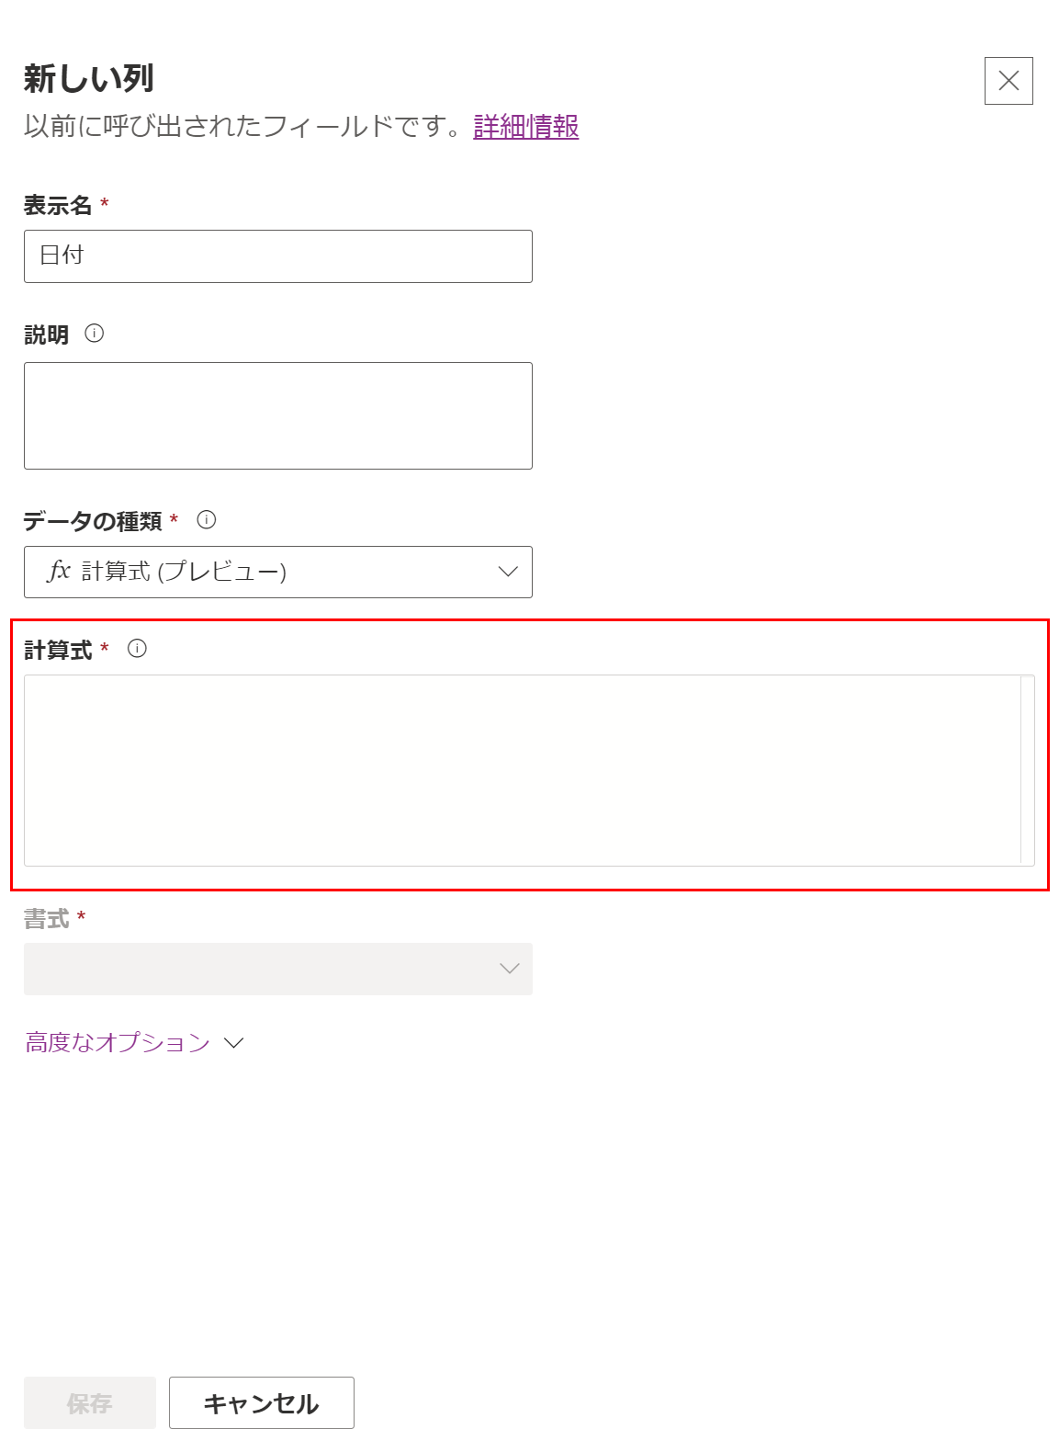Viewport: 1059px width, 1452px height.
Task: Click the 計算式 field label
Action: [x=58, y=650]
